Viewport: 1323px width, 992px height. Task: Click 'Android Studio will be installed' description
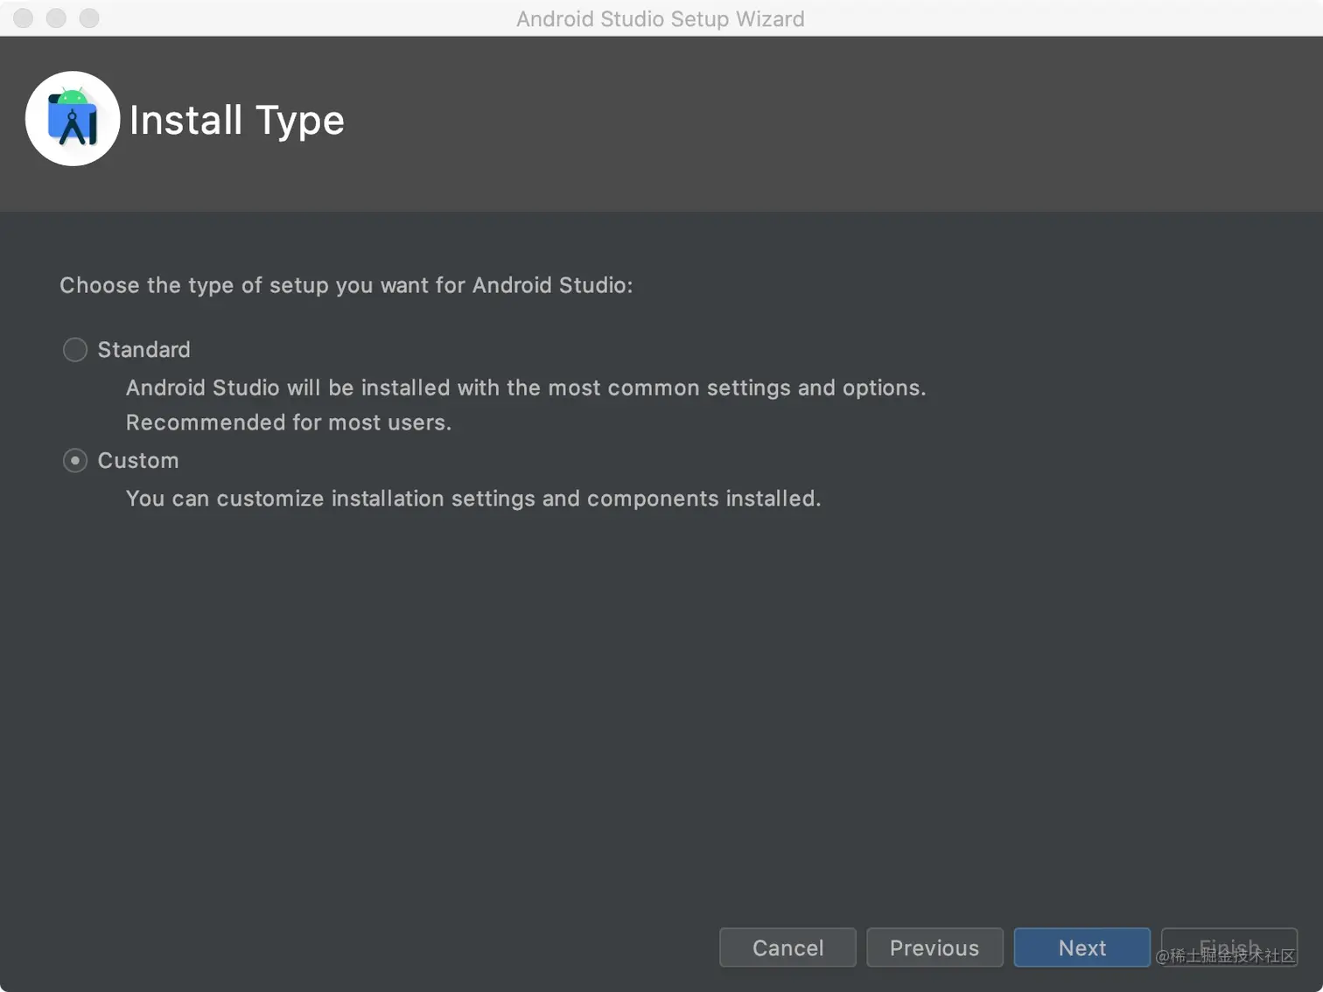[526, 388]
